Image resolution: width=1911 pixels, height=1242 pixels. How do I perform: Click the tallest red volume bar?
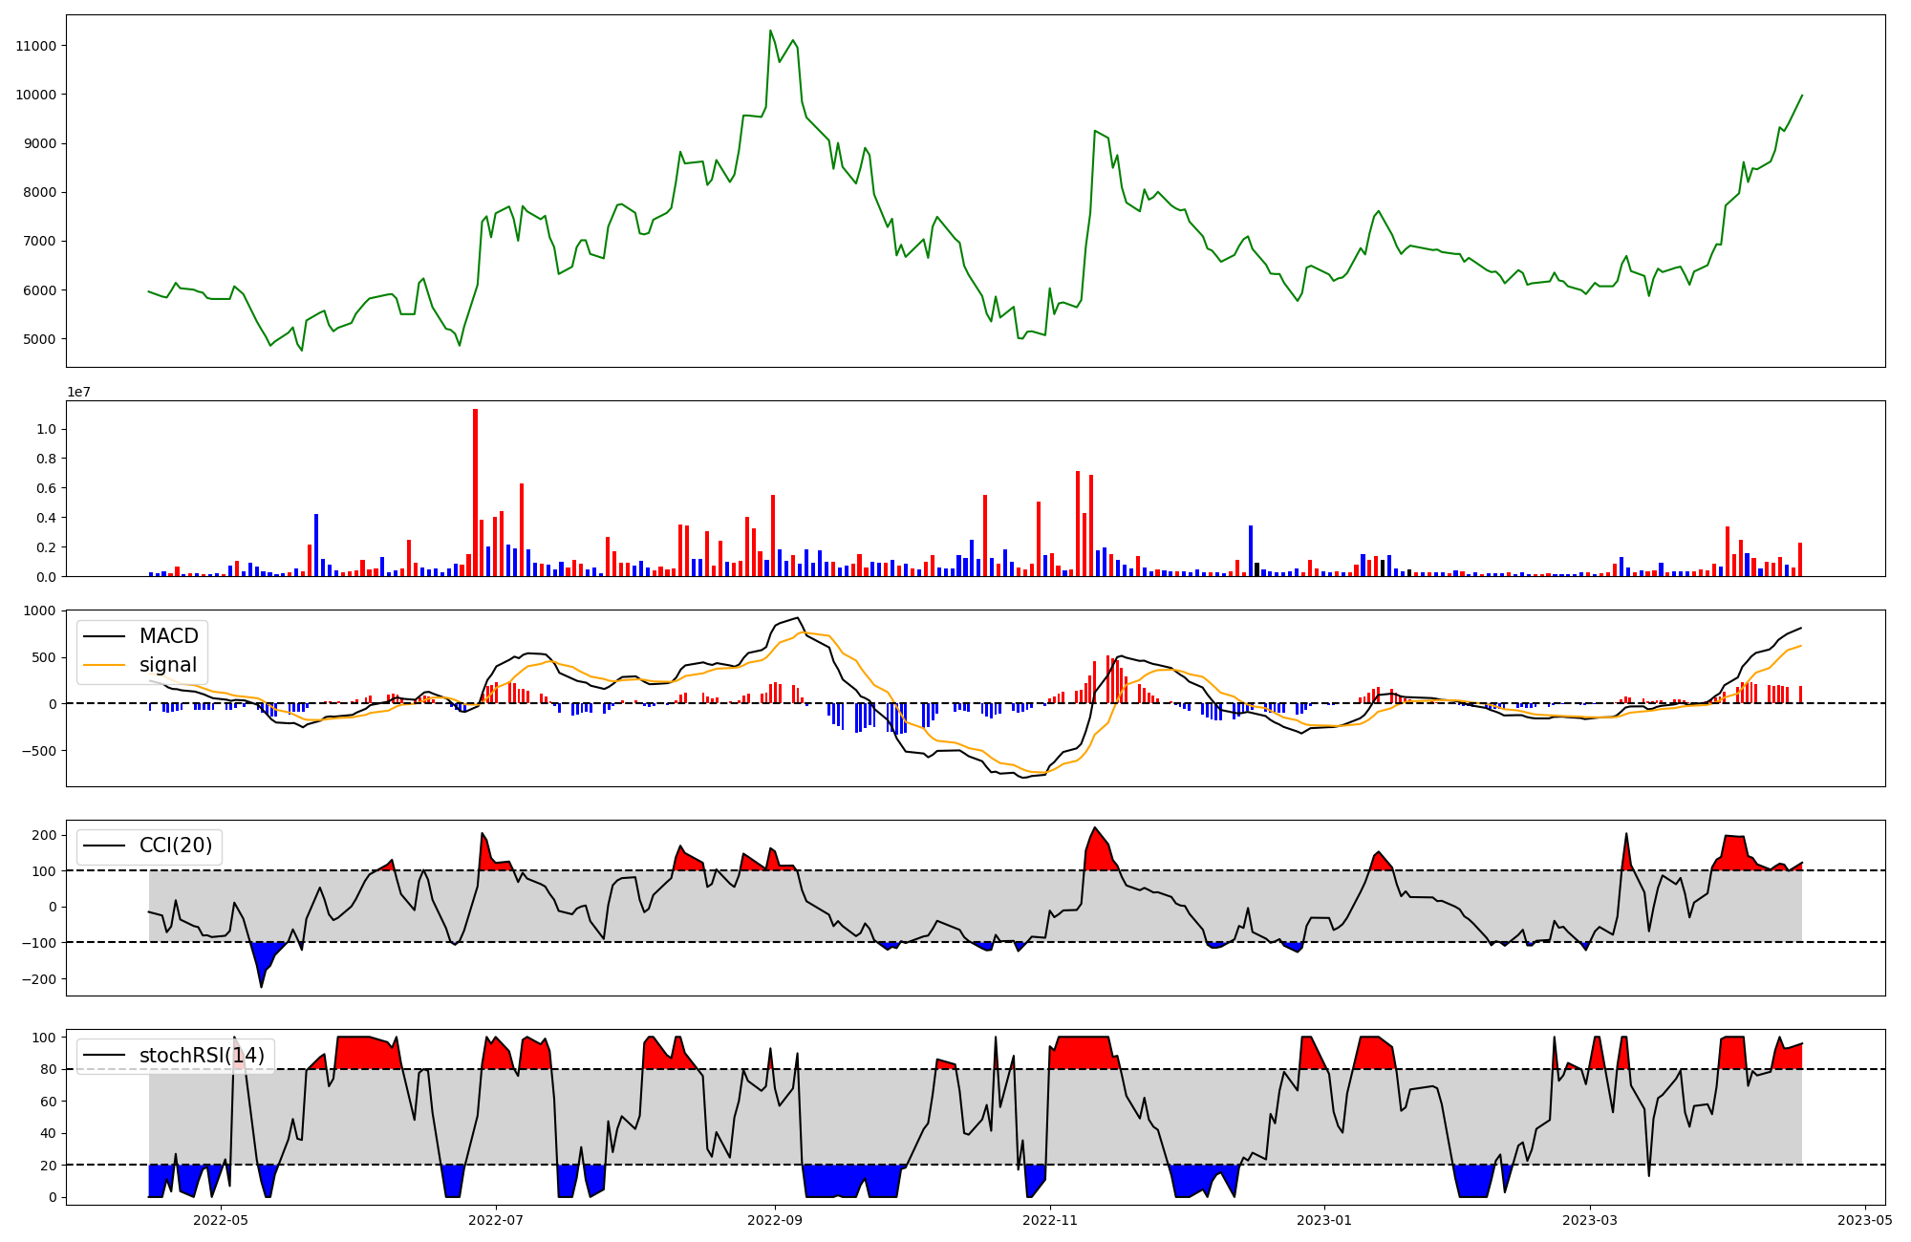click(x=475, y=493)
